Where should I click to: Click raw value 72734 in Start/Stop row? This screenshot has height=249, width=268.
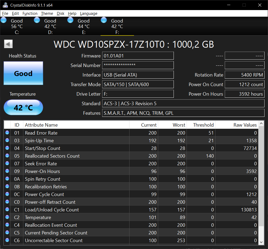click(250, 148)
